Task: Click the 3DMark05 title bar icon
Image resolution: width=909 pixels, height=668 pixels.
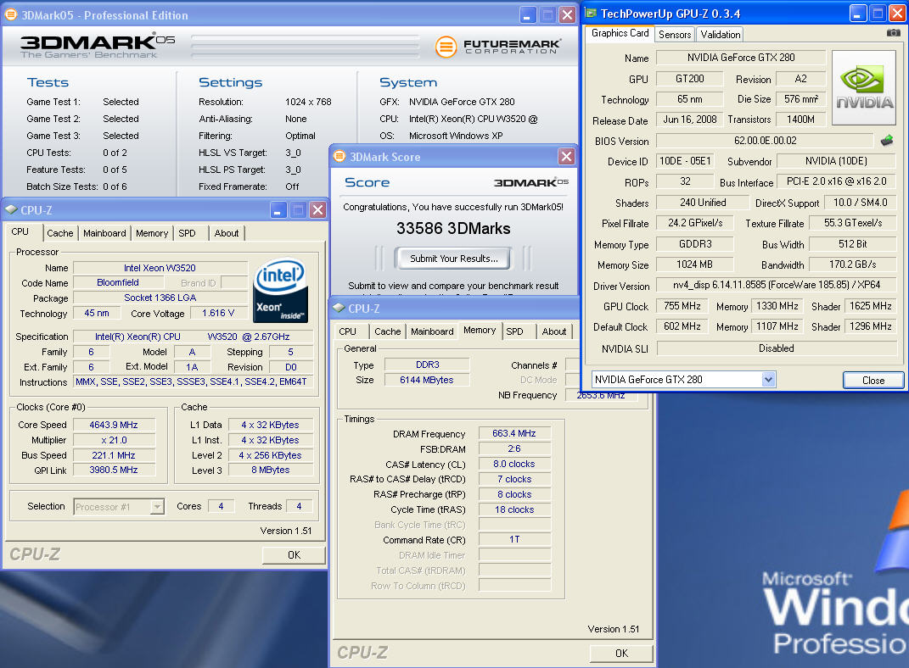Action: click(x=11, y=14)
